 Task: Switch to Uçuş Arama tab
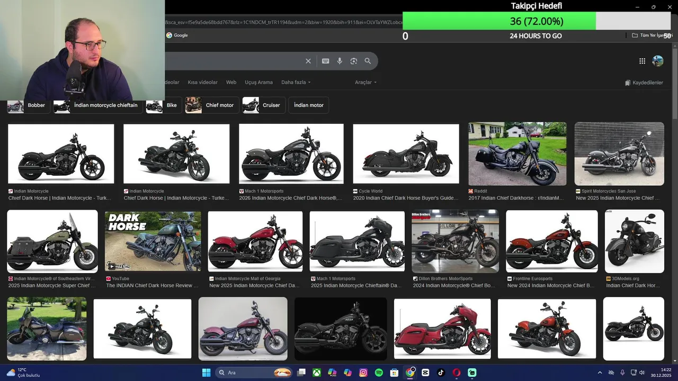[258, 83]
